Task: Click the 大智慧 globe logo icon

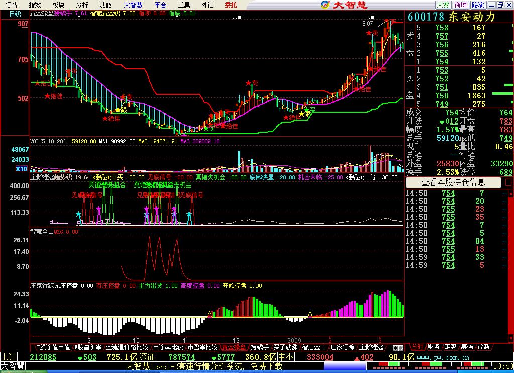Action: pos(325,5)
